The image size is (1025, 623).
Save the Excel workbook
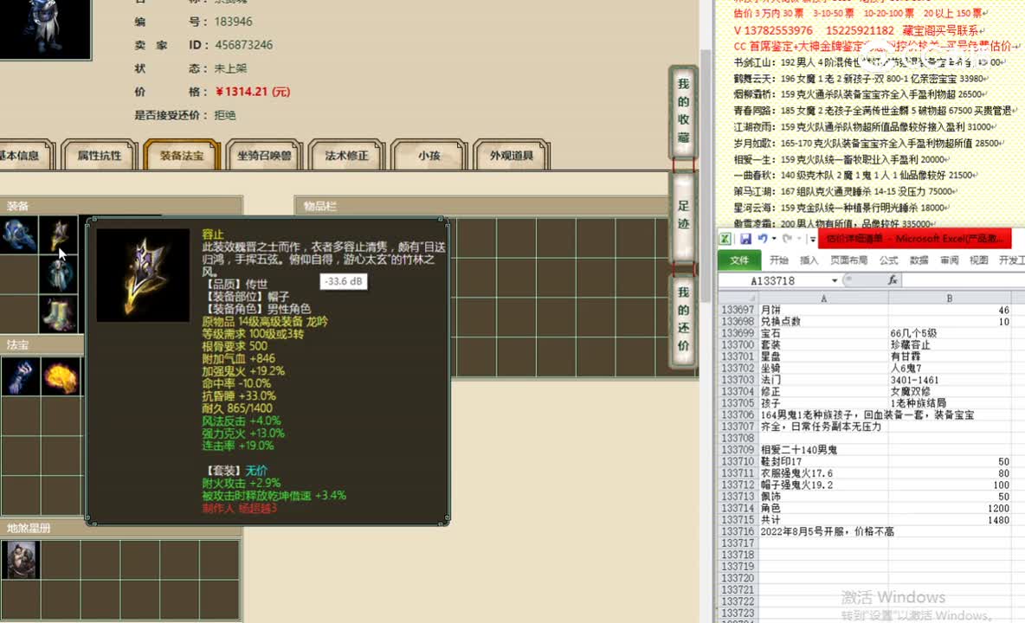(745, 239)
